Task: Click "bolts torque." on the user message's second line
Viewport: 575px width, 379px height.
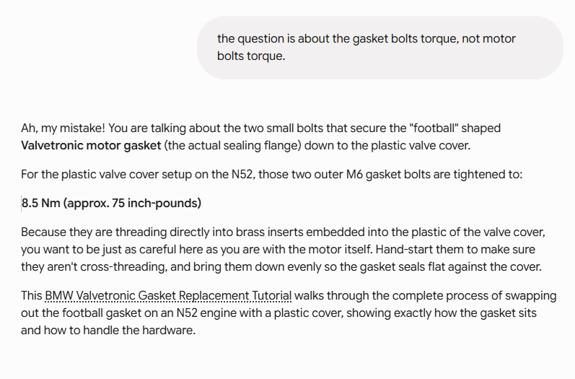Action: click(x=251, y=56)
